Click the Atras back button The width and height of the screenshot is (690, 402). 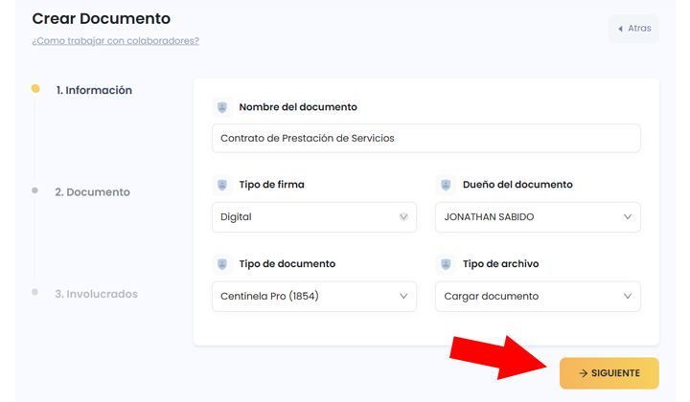click(633, 29)
